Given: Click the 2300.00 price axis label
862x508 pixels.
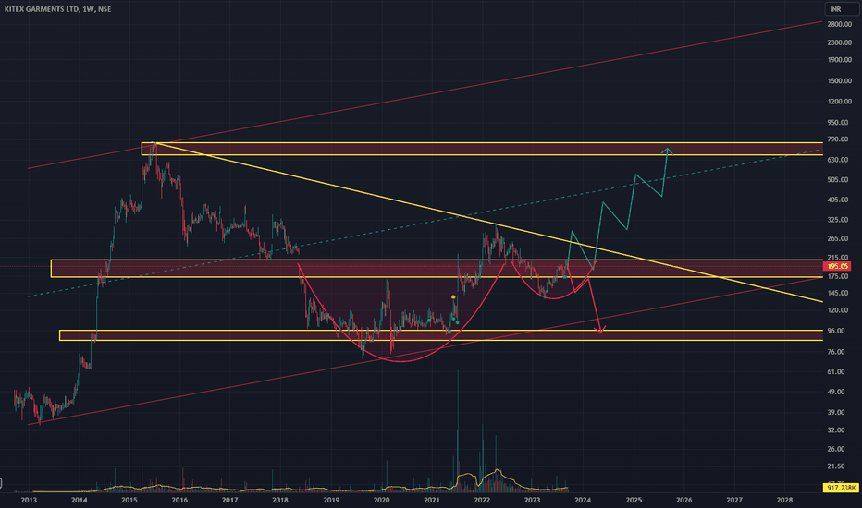Looking at the screenshot, I should 840,42.
